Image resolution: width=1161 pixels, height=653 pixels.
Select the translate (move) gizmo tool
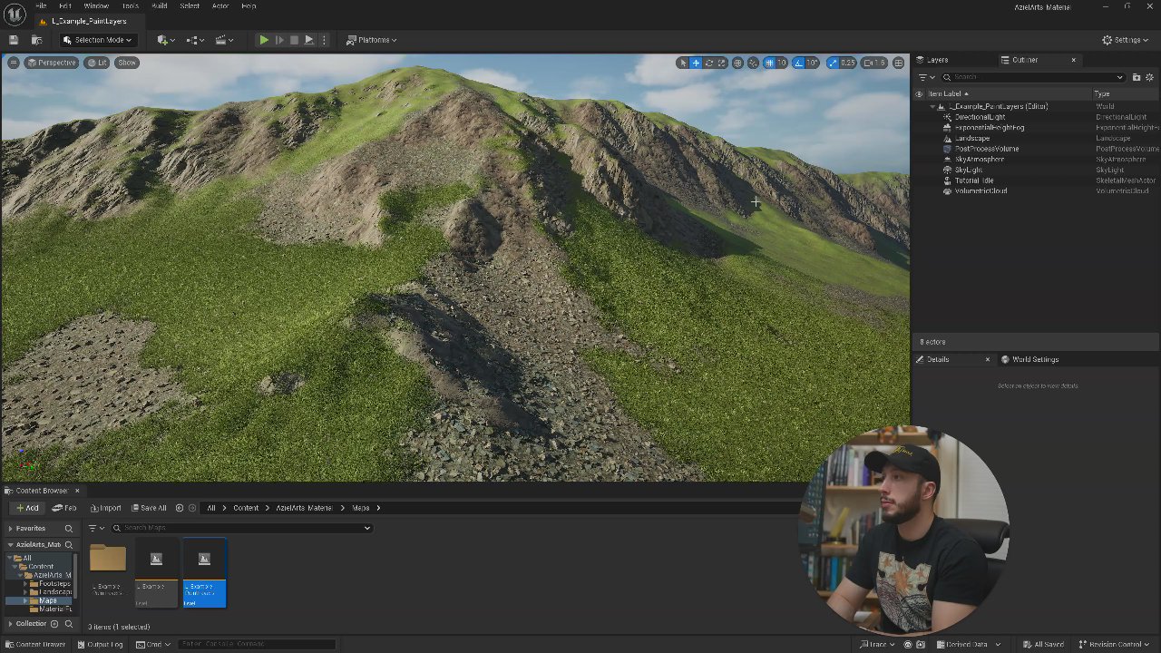click(696, 63)
